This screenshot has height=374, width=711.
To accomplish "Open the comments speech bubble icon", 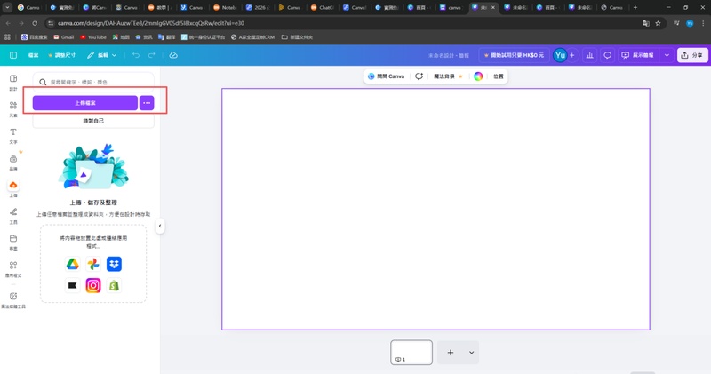I will (x=608, y=55).
